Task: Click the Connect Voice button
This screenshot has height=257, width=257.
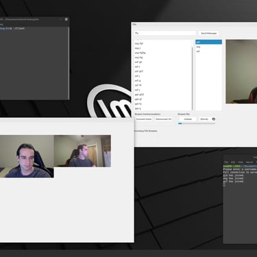Action: point(144,119)
